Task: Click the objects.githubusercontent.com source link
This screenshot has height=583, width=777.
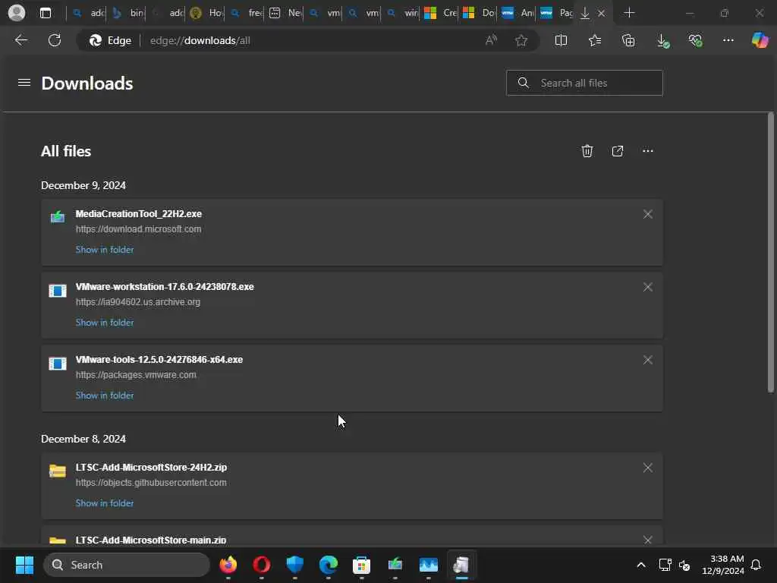Action: 151,482
